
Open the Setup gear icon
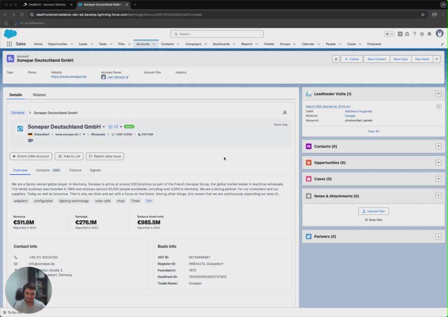(x=422, y=34)
